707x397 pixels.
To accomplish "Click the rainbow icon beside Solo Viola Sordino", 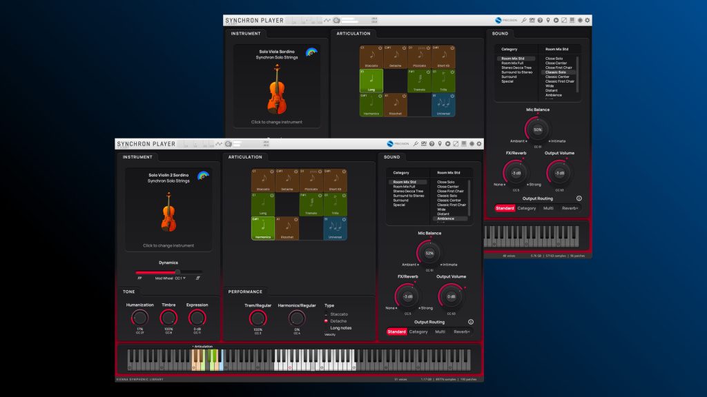I will click(x=311, y=52).
